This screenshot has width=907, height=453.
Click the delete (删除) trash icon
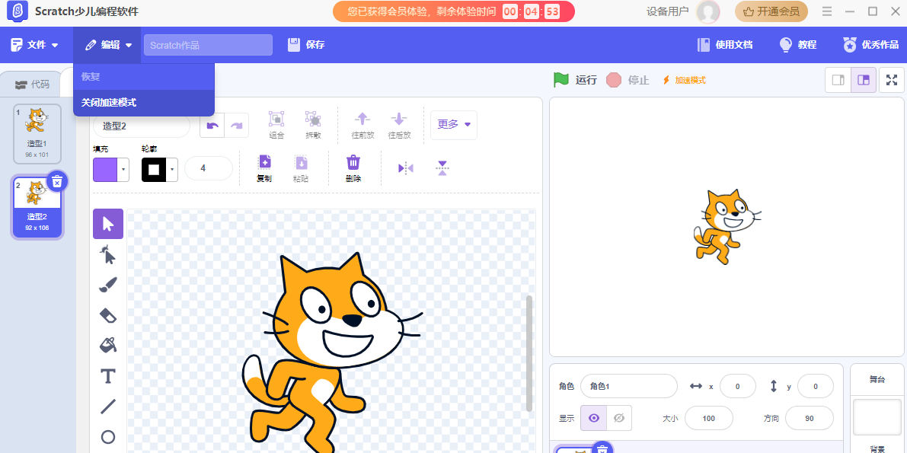click(353, 168)
